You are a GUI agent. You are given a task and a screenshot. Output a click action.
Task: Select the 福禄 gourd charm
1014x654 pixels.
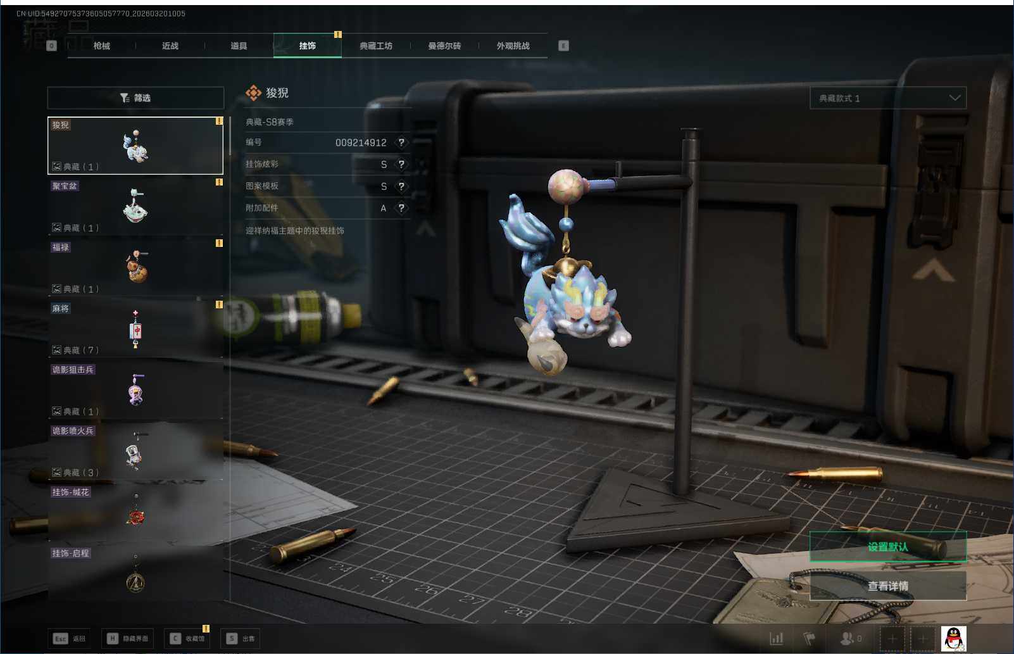coord(135,268)
